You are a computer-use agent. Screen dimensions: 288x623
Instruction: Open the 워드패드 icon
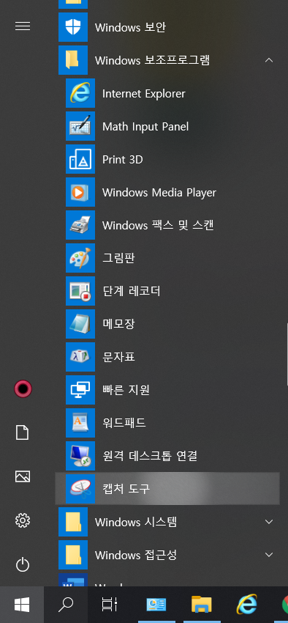pyautogui.click(x=80, y=423)
